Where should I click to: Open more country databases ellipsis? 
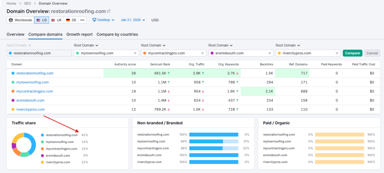[x=82, y=20]
